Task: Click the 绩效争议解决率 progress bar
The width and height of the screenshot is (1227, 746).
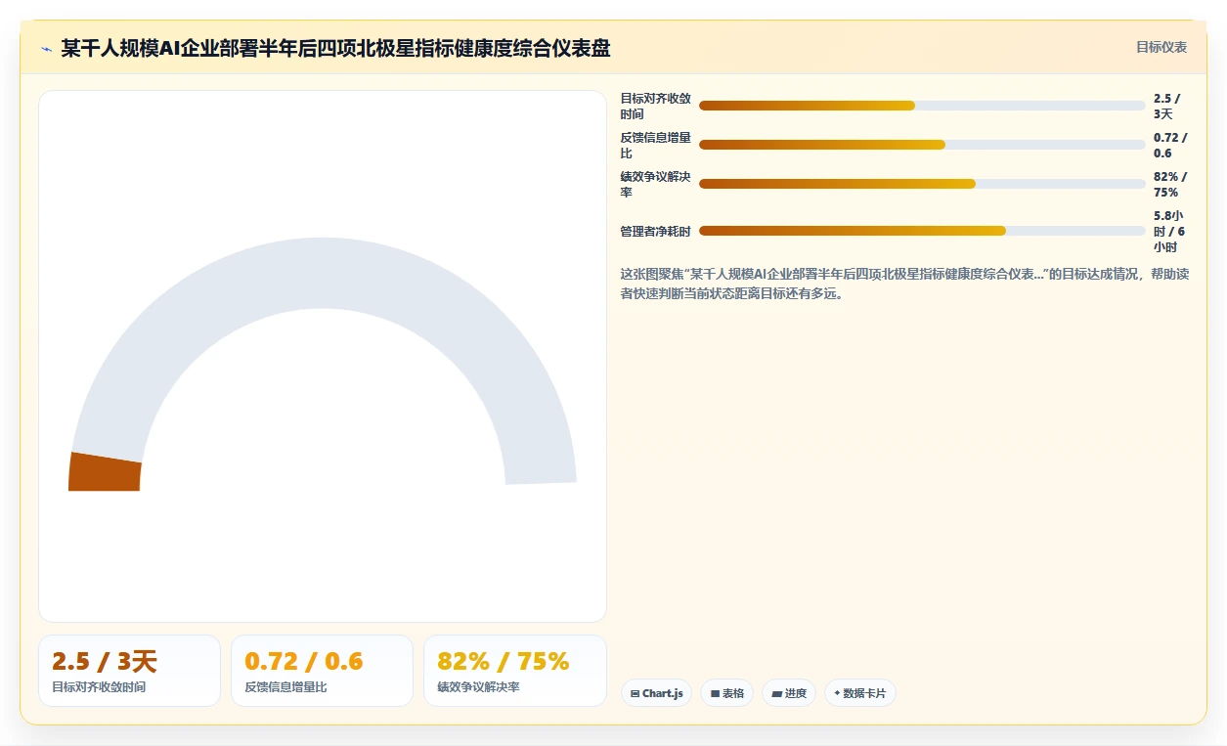Action: (x=922, y=184)
